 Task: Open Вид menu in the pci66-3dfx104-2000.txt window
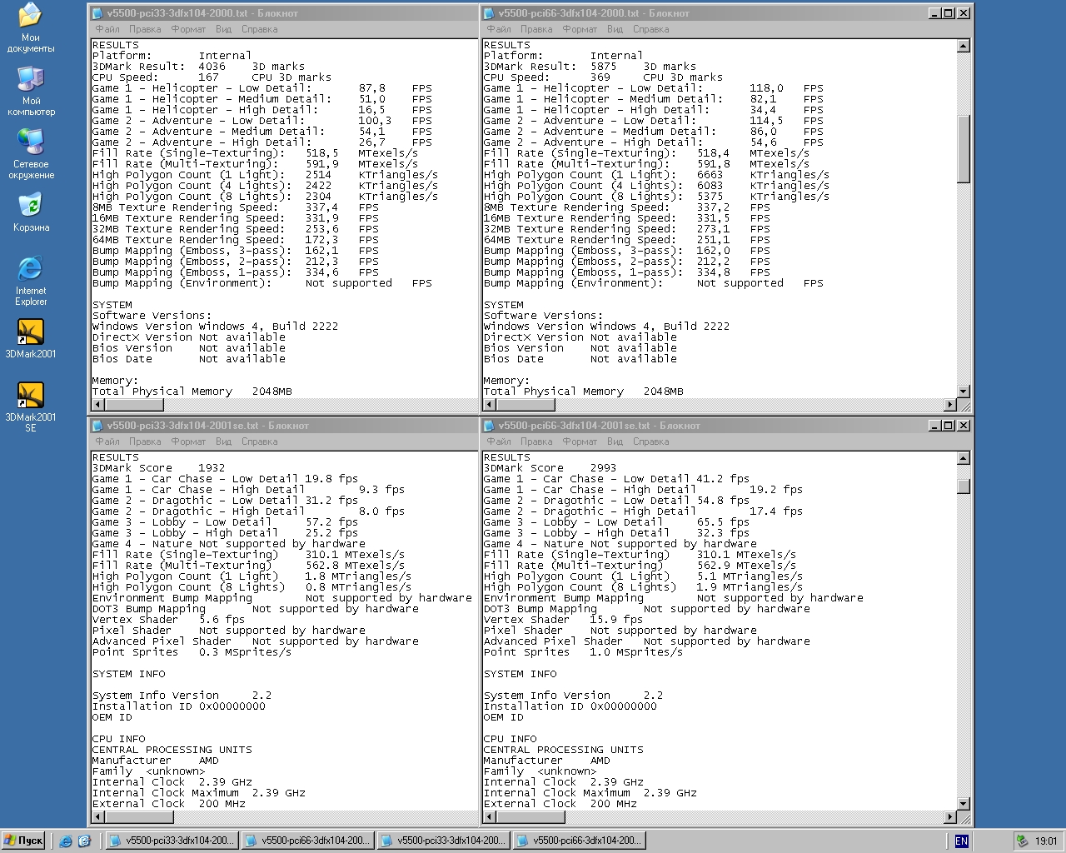click(615, 29)
